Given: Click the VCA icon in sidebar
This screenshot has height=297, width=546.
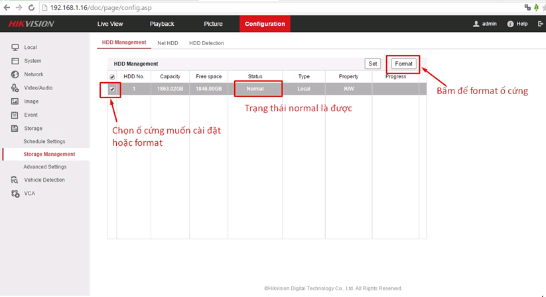Looking at the screenshot, I should click(15, 194).
